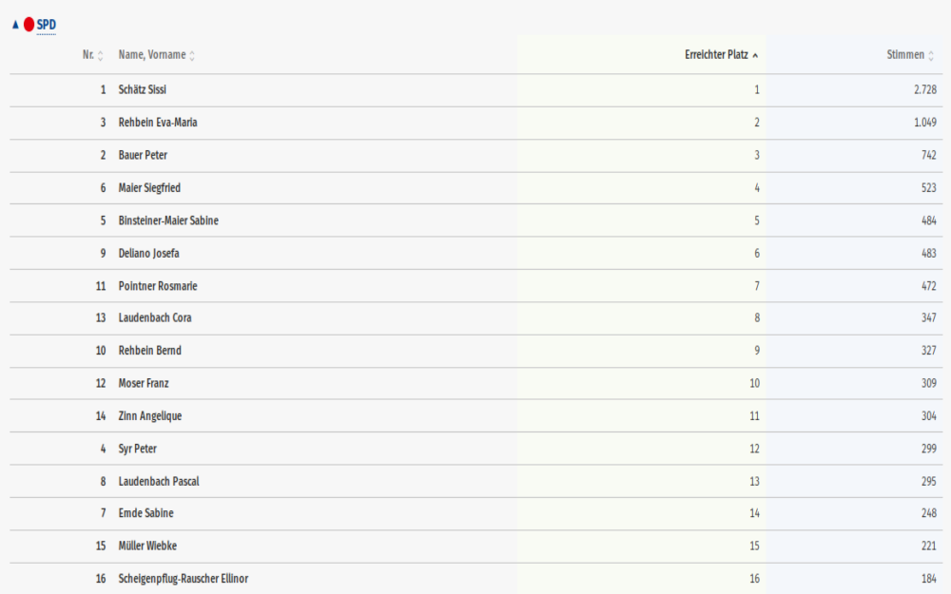Click Laudenbach Cora's name
Image resolution: width=951 pixels, height=594 pixels.
tap(155, 318)
